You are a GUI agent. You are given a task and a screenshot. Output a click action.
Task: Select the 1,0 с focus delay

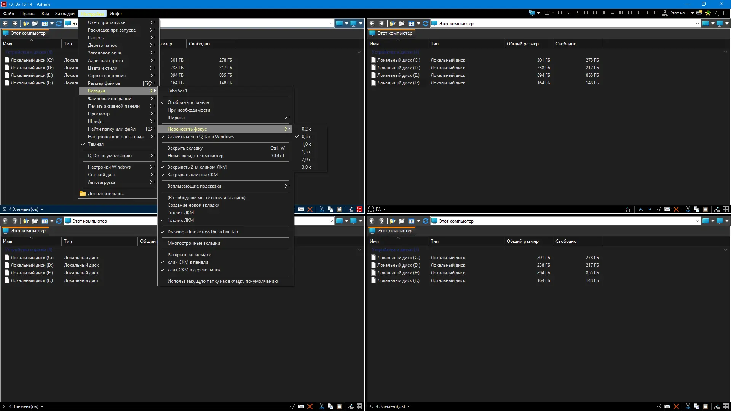[x=306, y=144]
